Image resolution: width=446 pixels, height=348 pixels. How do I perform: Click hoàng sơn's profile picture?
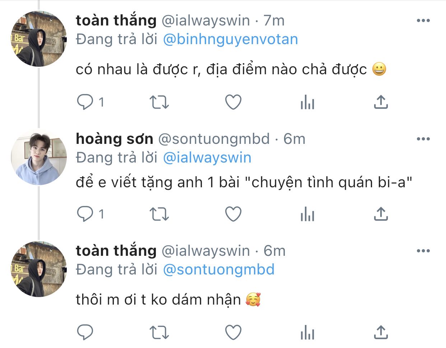39,157
